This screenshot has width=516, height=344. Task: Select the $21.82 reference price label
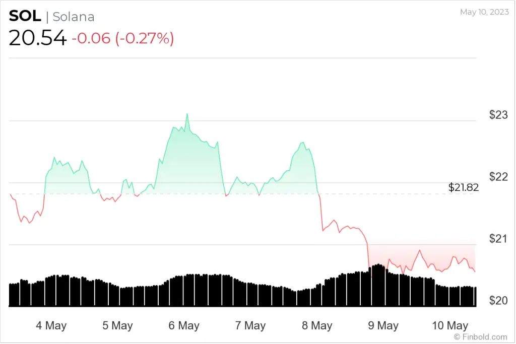tap(463, 188)
